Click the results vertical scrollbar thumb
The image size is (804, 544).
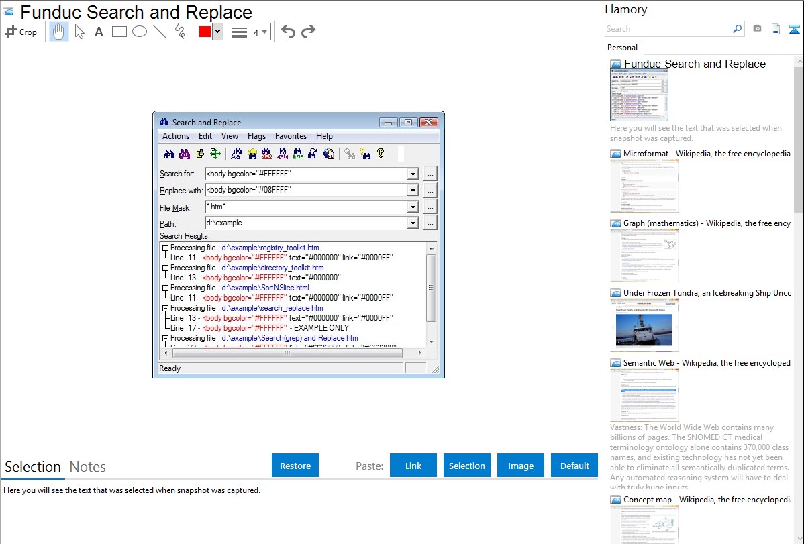(x=432, y=288)
